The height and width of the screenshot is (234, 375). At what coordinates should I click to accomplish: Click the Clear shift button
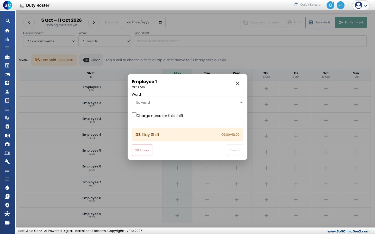click(x=91, y=60)
